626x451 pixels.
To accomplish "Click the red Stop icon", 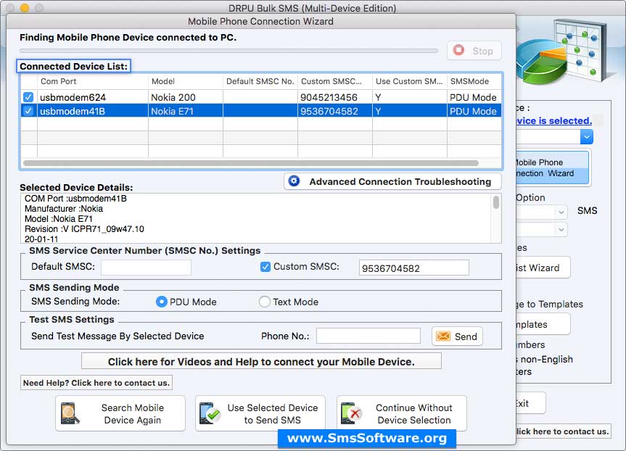I will pos(458,50).
